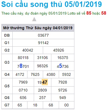
Task: Click the highlighted 47 in G5 row
Action: pos(45,82)
